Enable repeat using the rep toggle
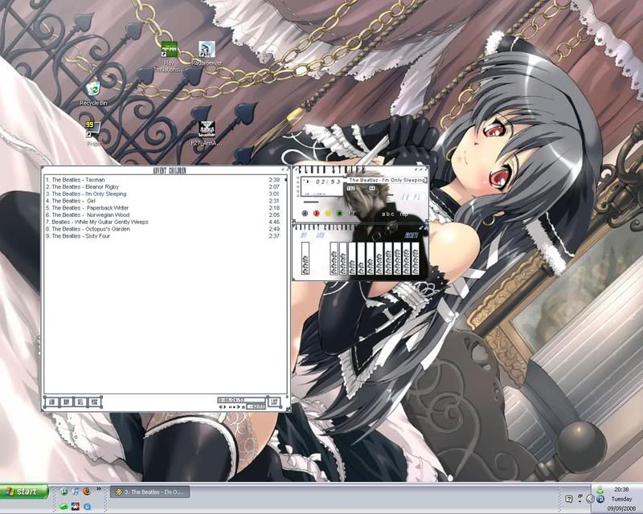 point(404,214)
